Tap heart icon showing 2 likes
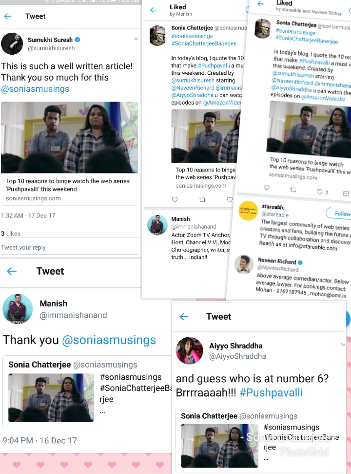Viewport: 351px width, 474px height. (x=319, y=192)
